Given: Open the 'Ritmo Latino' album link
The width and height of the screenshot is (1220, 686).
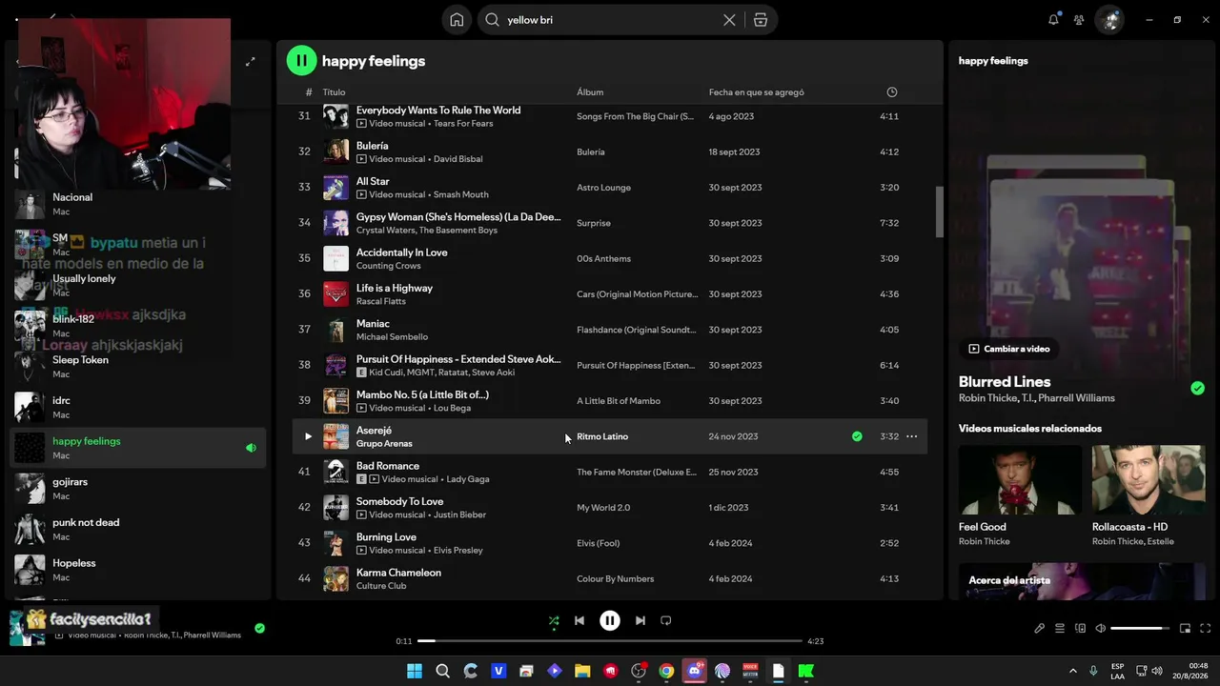Looking at the screenshot, I should tap(602, 436).
